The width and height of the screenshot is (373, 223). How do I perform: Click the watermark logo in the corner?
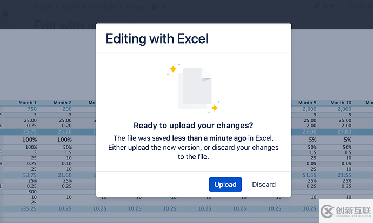coord(346,211)
